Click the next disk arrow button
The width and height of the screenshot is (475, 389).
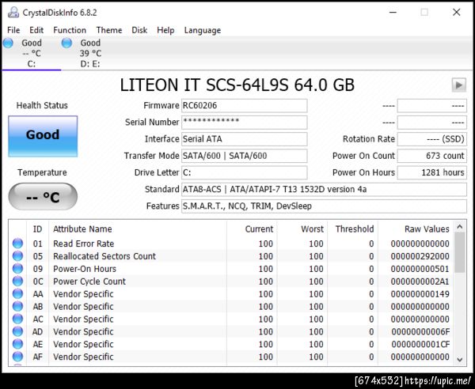click(459, 85)
